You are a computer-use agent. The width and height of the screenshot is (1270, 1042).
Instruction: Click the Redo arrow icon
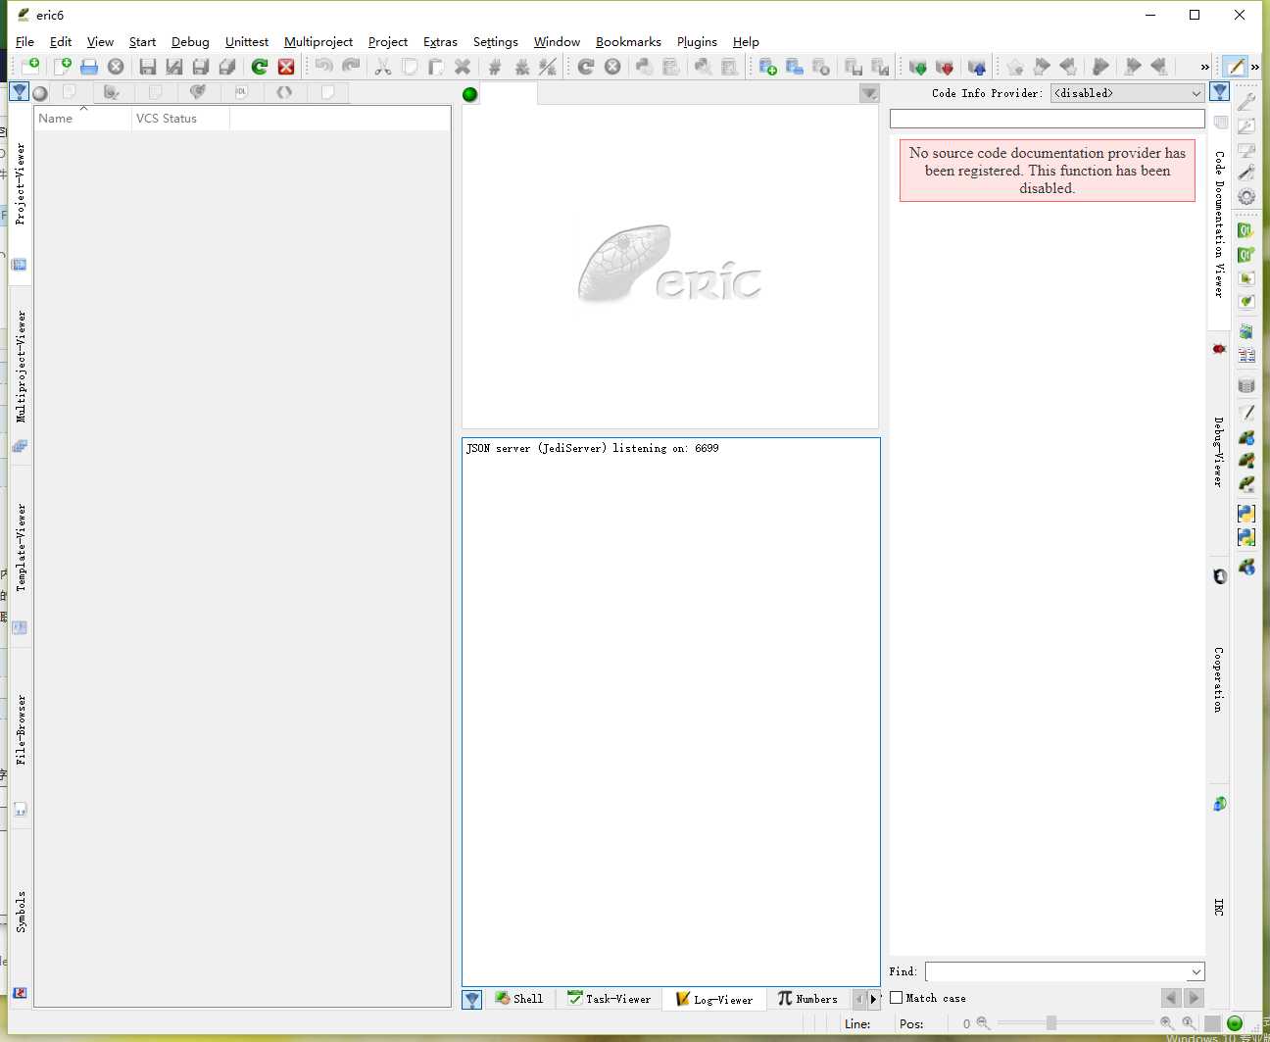point(351,66)
